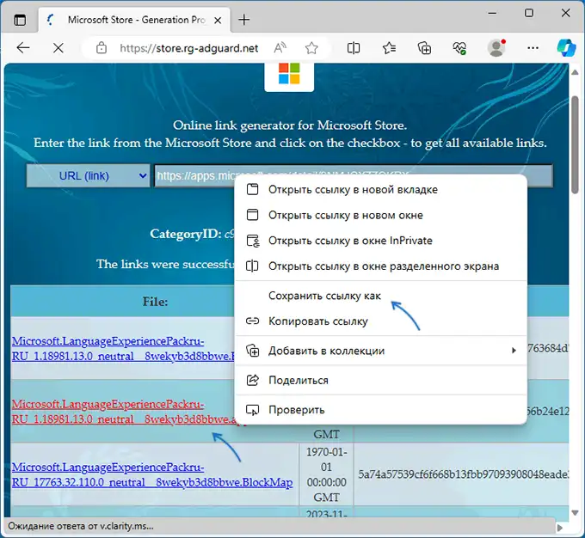Click the CategoryID label text
585x538 pixels.
(x=186, y=234)
